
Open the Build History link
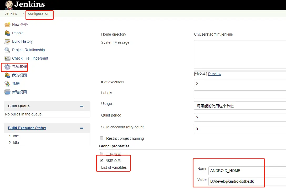22,41
